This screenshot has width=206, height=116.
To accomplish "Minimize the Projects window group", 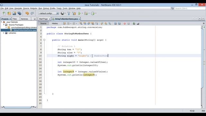I will point(35,19).
